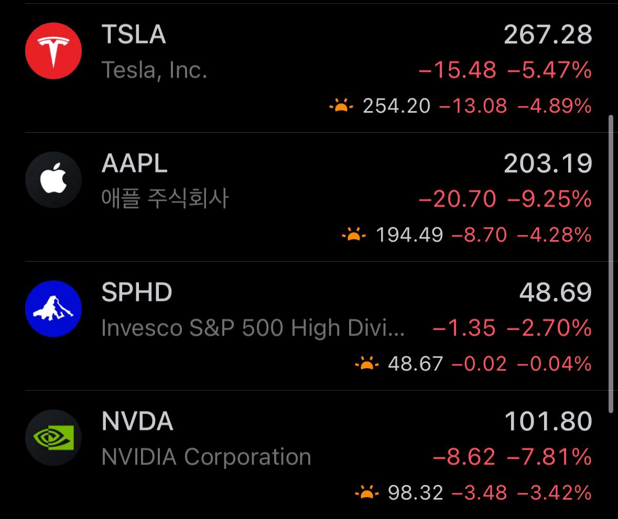Select the SPHD ticker label
The width and height of the screenshot is (618, 519).
[x=137, y=293]
